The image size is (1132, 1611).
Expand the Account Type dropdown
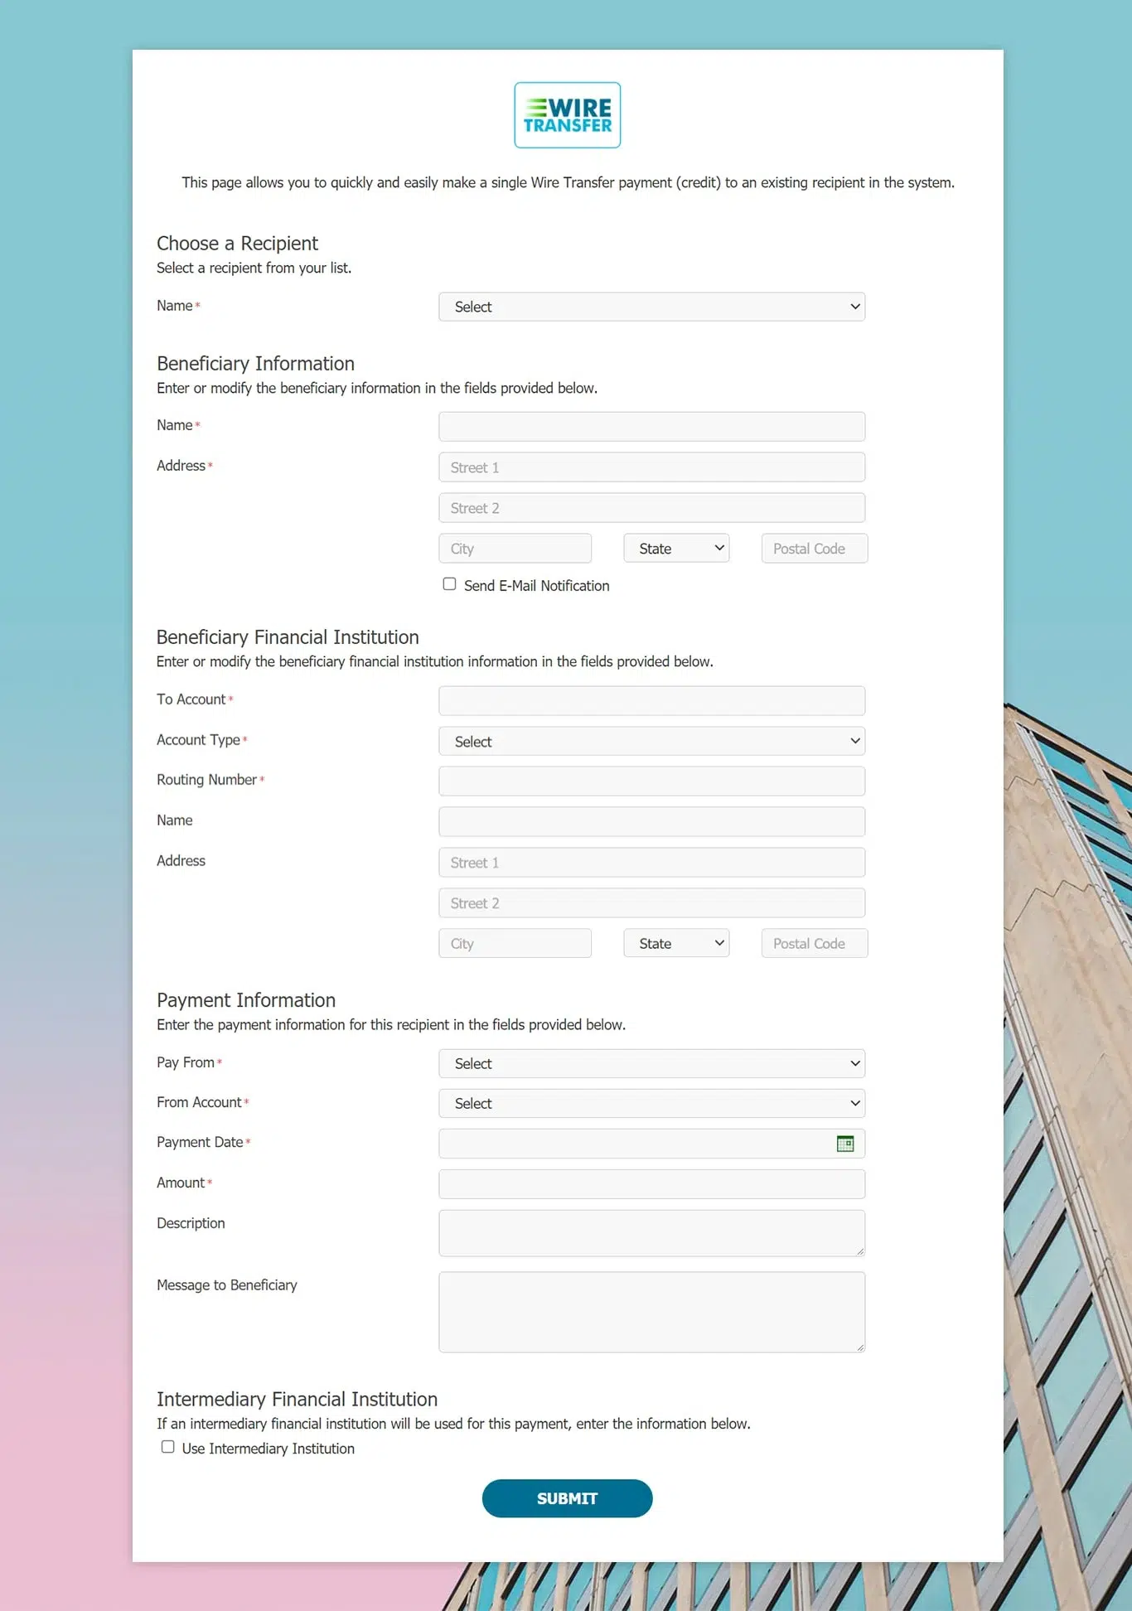[651, 742]
